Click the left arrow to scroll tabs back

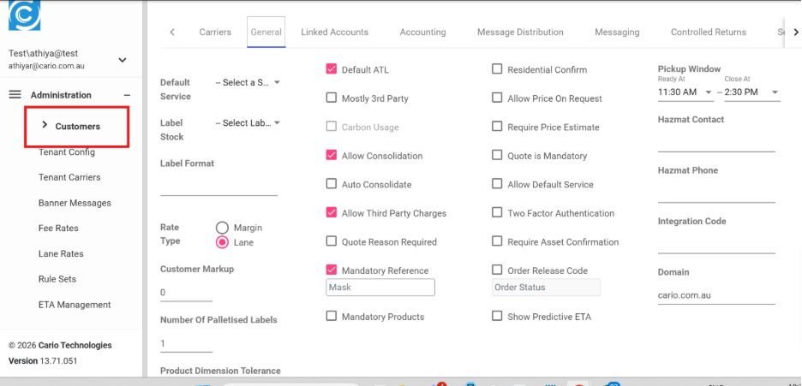172,33
